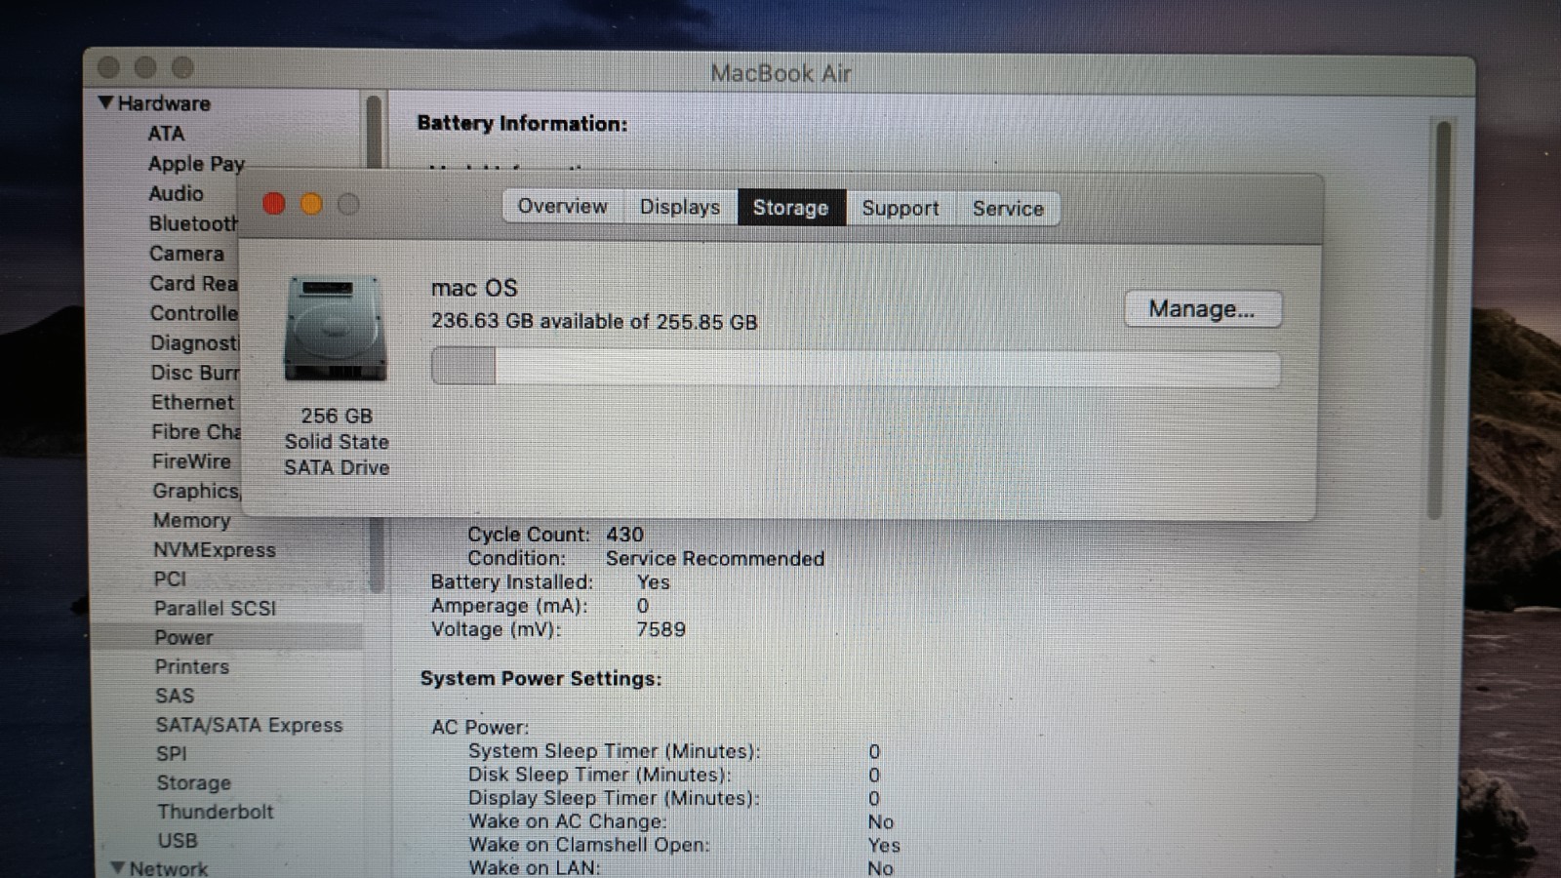This screenshot has height=878, width=1561.
Task: Select Printers in the sidebar
Action: (x=191, y=666)
